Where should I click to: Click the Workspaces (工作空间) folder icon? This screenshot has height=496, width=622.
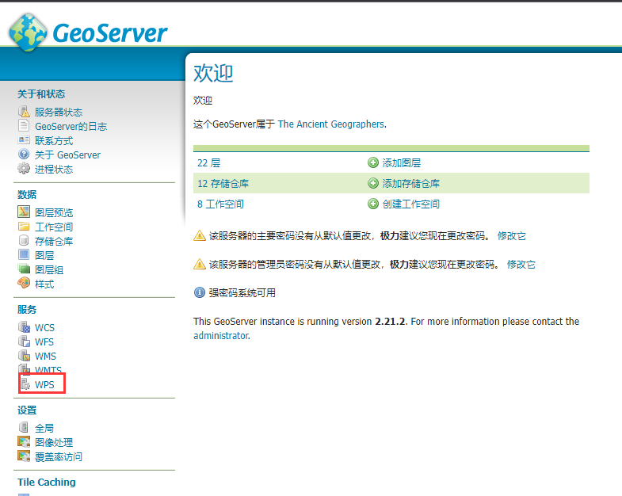[24, 227]
